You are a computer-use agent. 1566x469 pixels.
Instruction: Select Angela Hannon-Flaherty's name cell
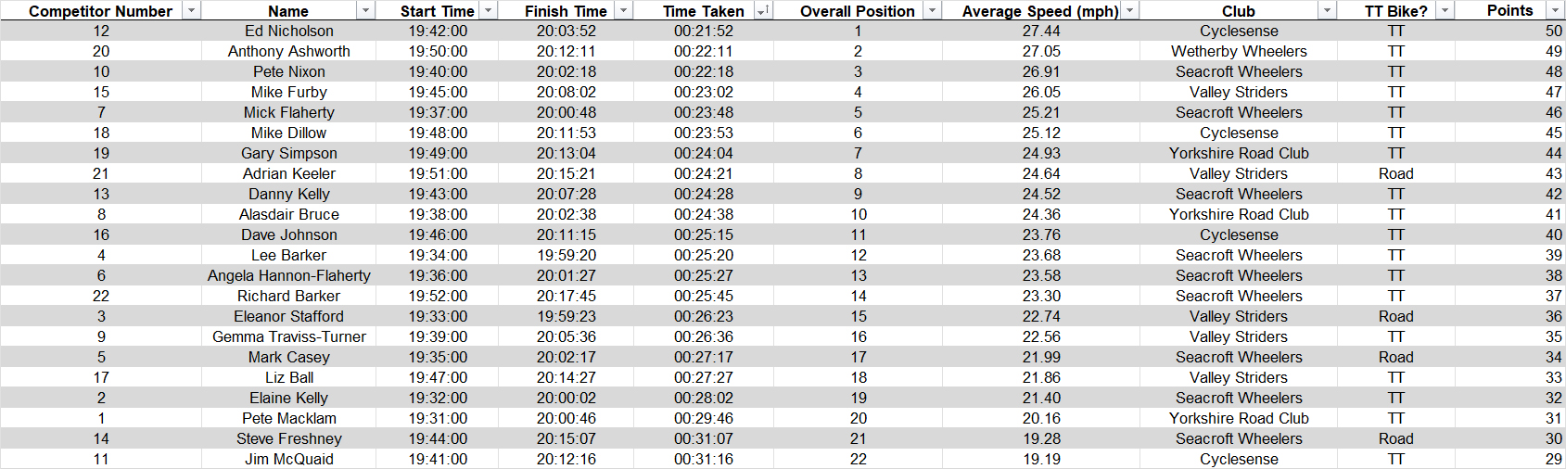point(288,276)
